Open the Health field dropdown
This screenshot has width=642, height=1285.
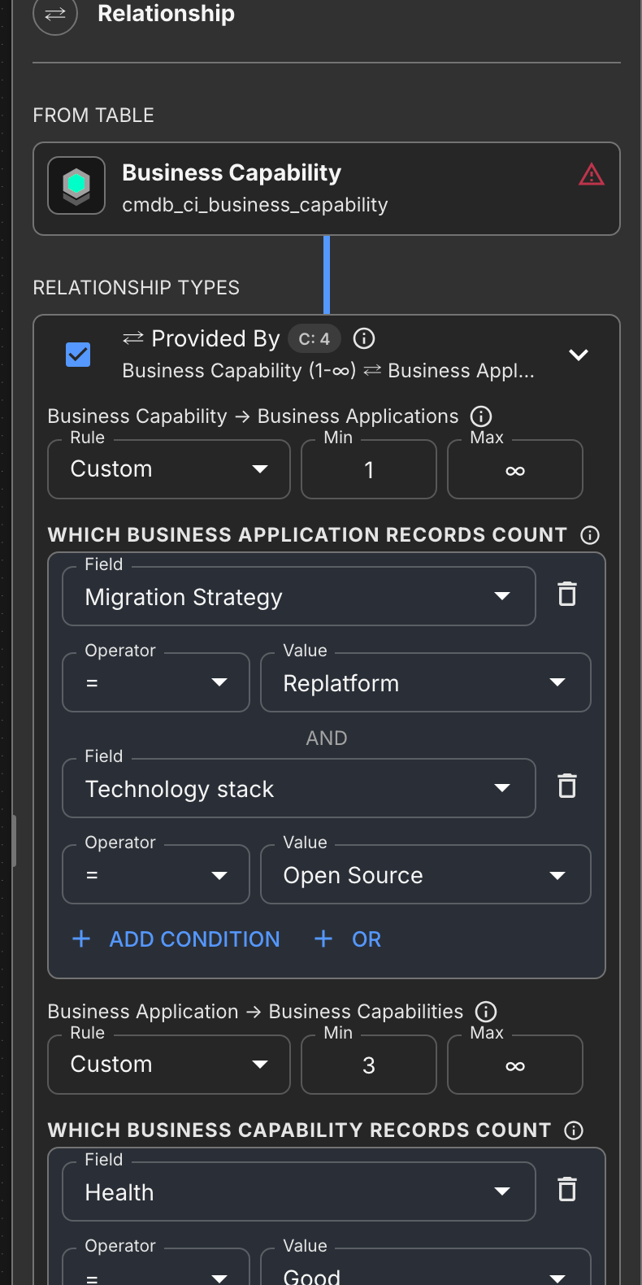[x=299, y=1191]
